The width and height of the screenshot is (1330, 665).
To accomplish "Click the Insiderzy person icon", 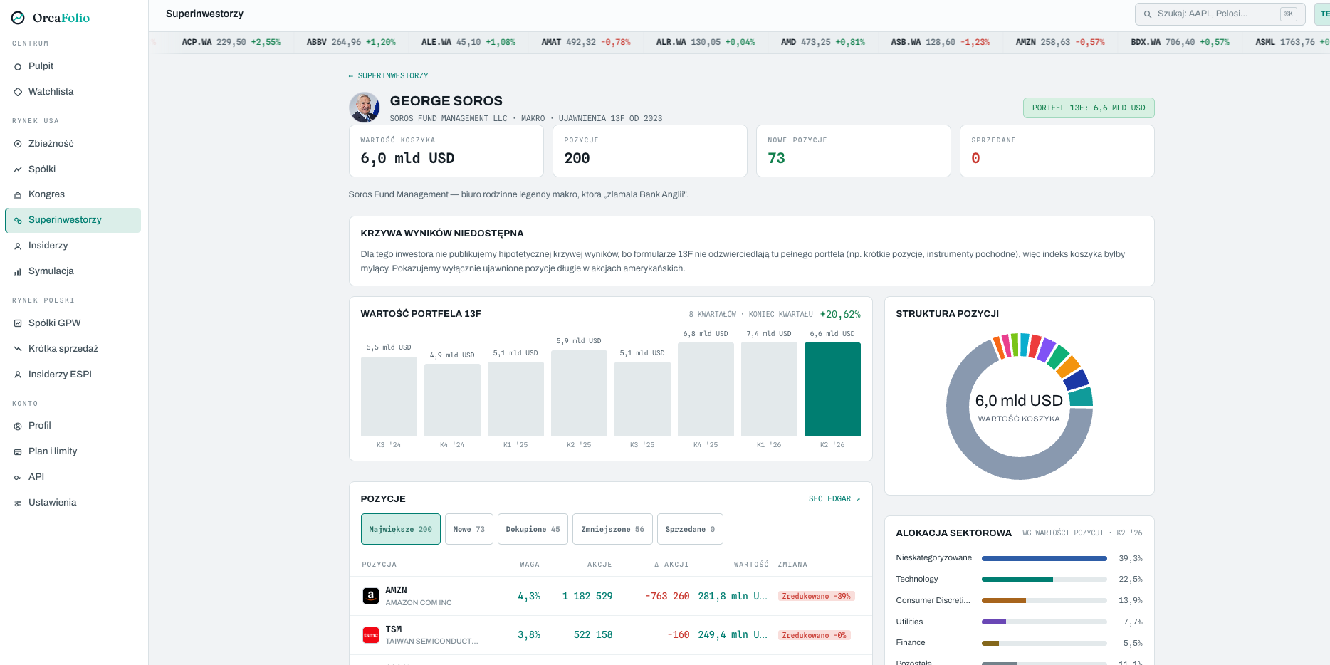I will (18, 246).
